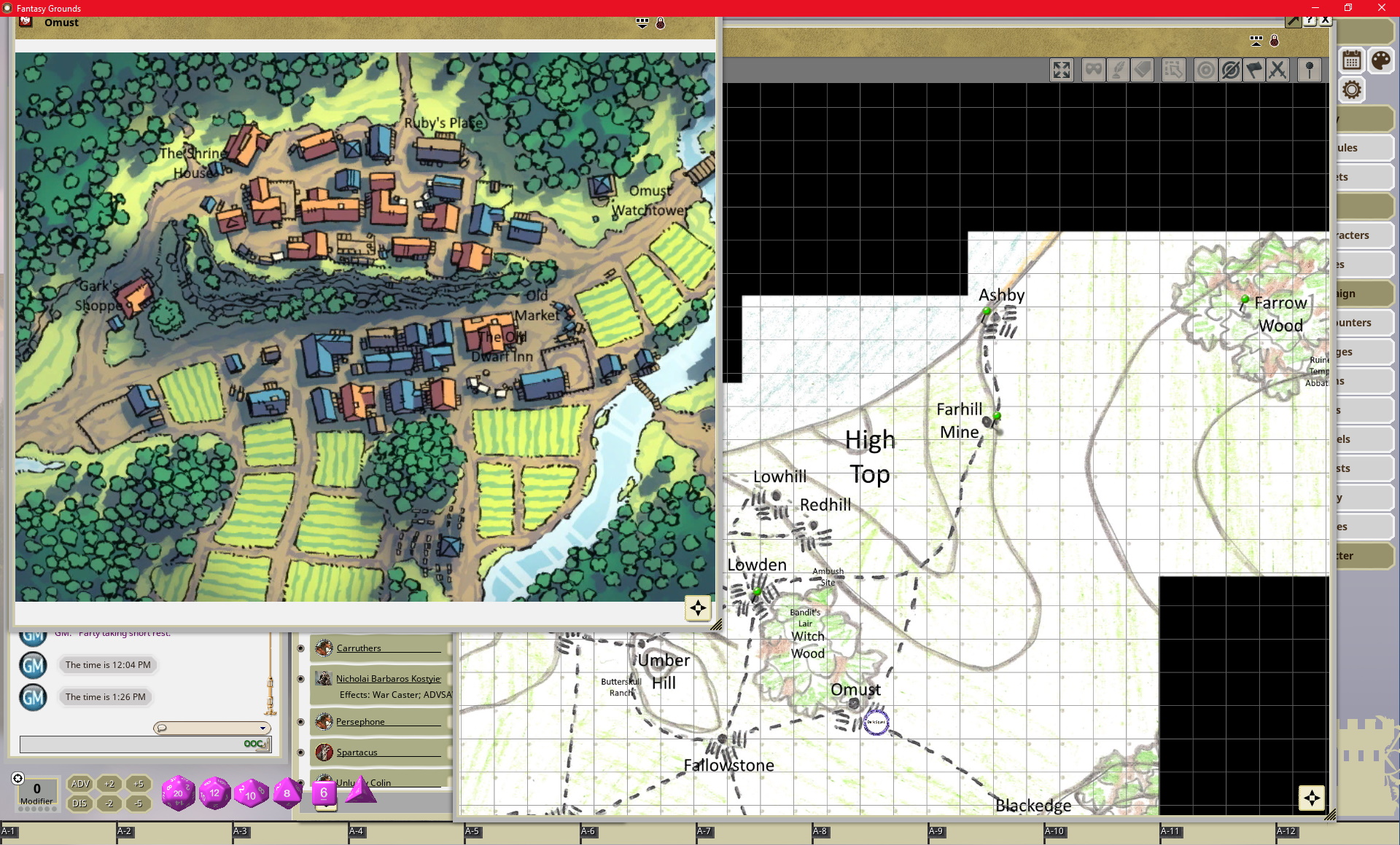Toggle the +2 modifier button

click(109, 784)
